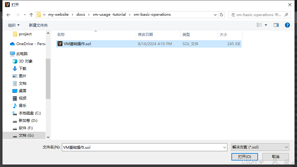Screen dimensions: 297x167
Task: Go back to previous folder
Action: pyautogui.click(x=8, y=15)
